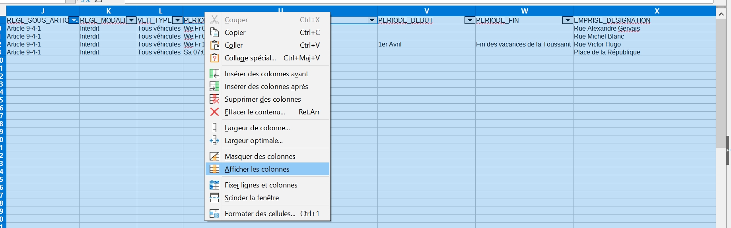Click the red X Effacer le contenu icon
Image resolution: width=731 pixels, height=228 pixels.
coord(214,112)
